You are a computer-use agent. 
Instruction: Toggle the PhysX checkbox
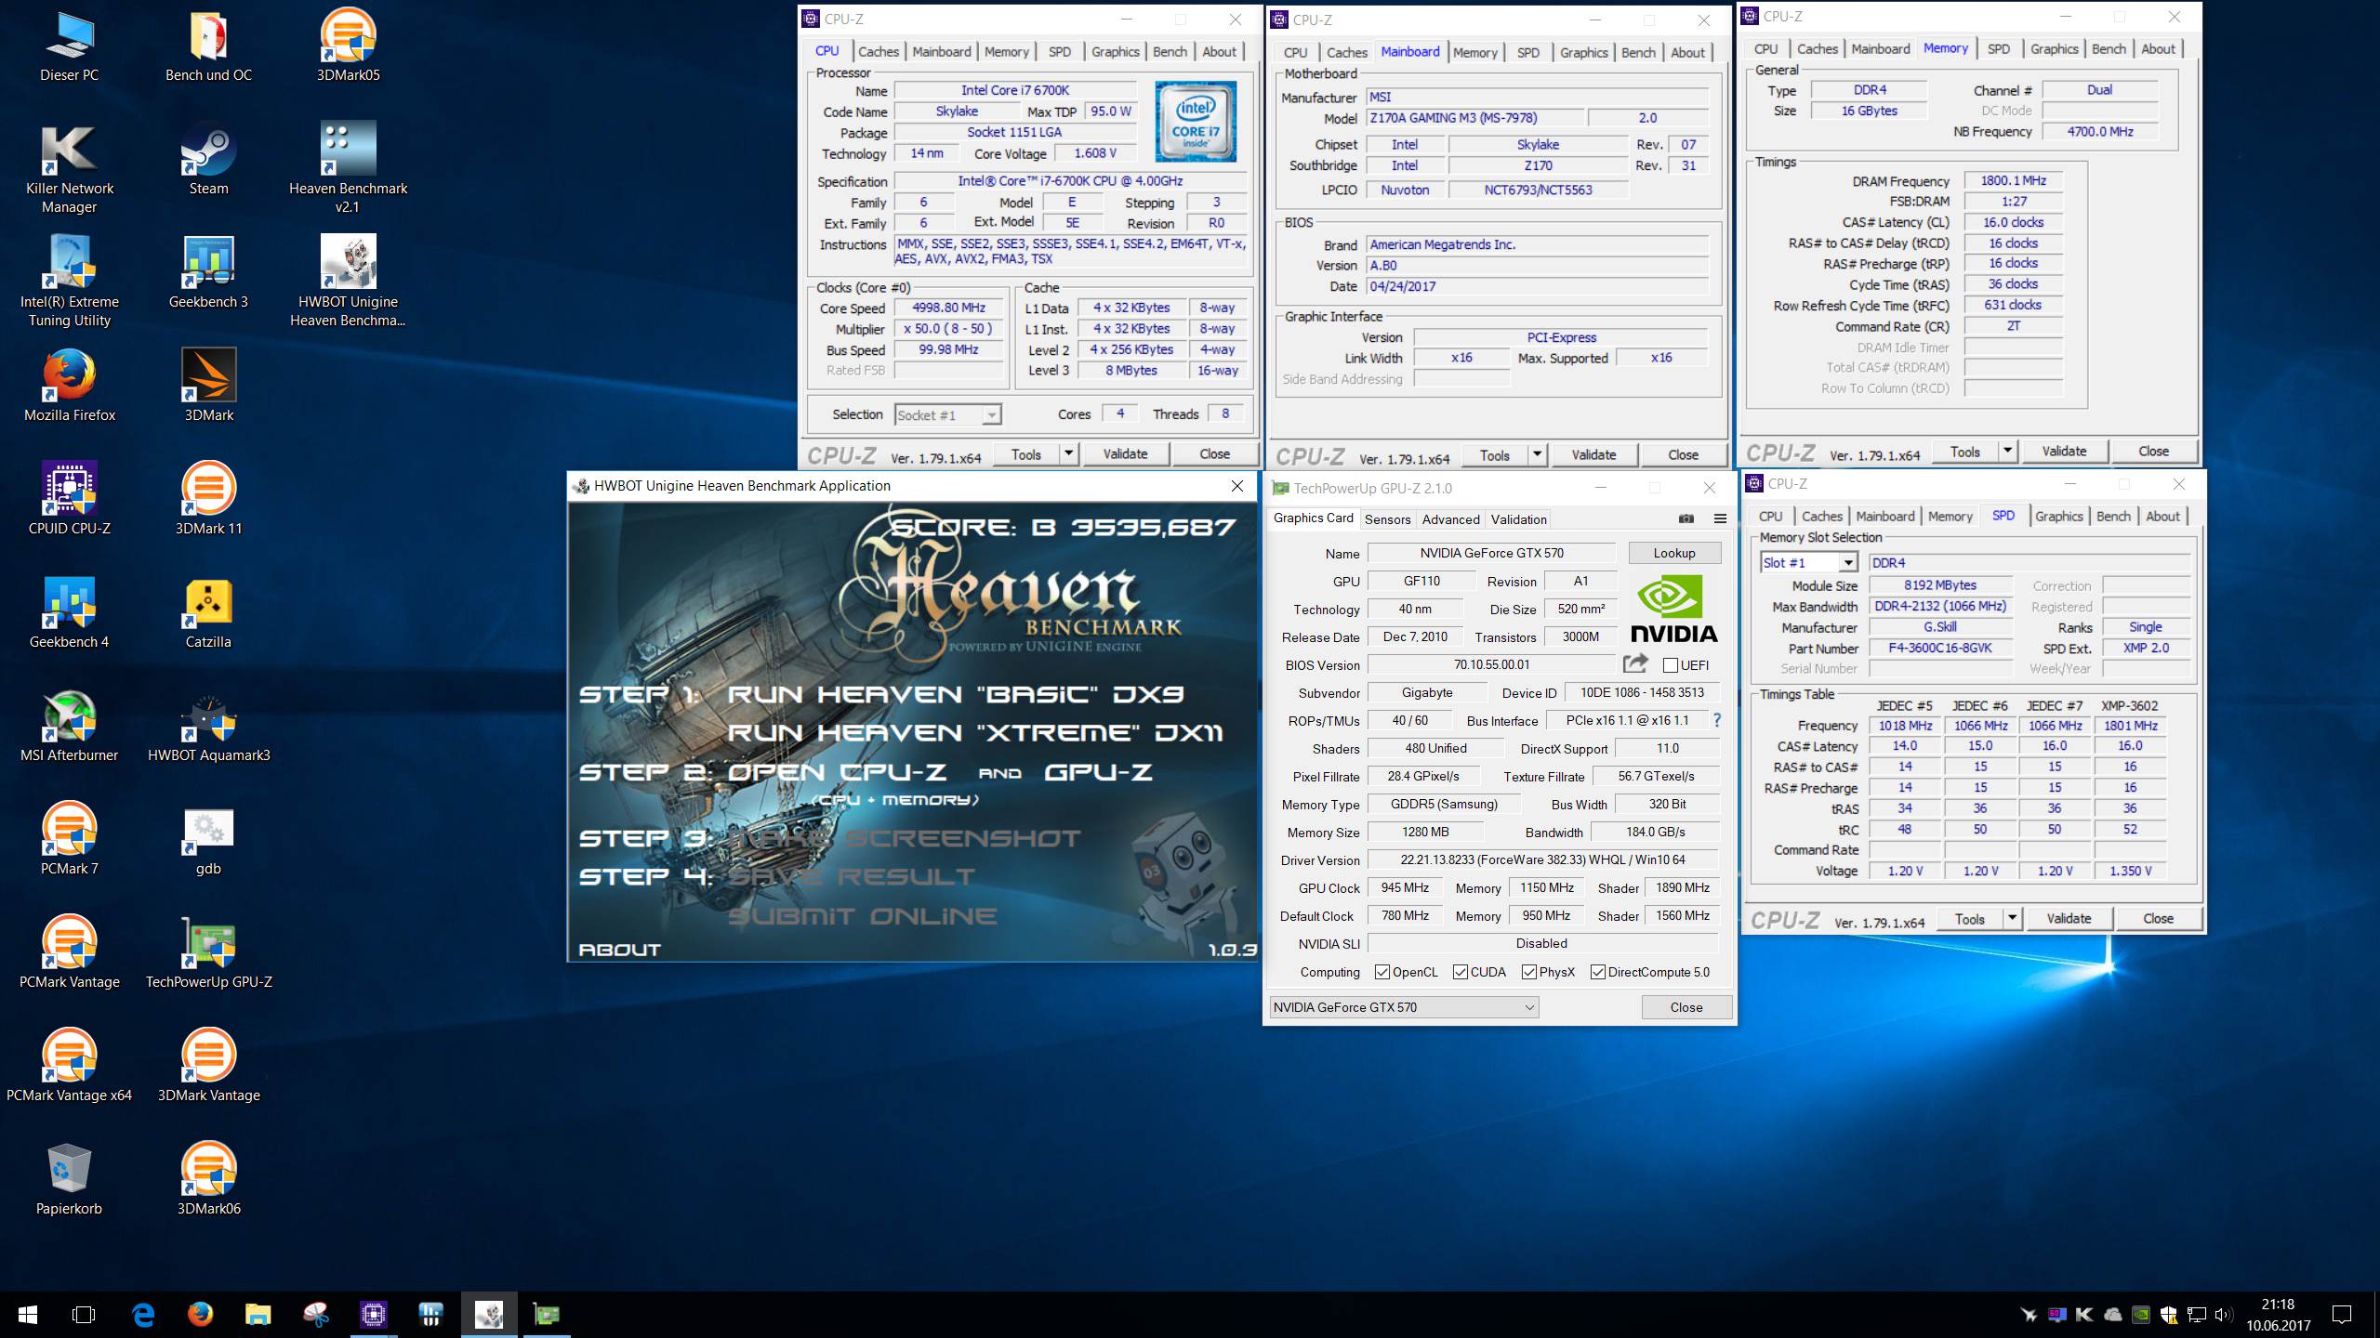[x=1529, y=972]
